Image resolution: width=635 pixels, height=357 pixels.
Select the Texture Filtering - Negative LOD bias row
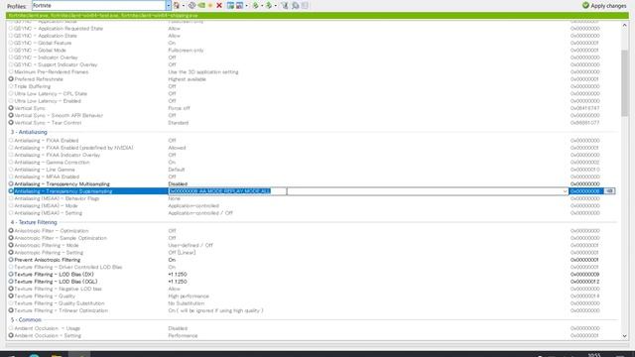point(312,289)
